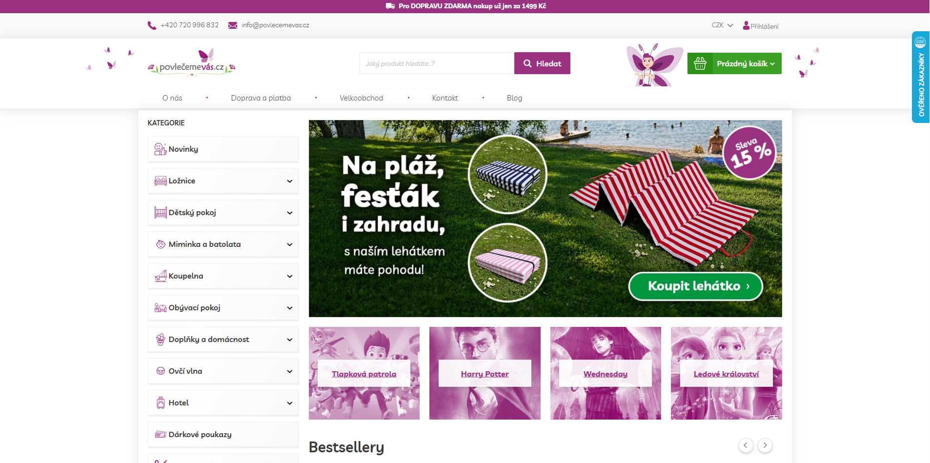Open the O nás menu item
The width and height of the screenshot is (930, 463).
pos(172,98)
